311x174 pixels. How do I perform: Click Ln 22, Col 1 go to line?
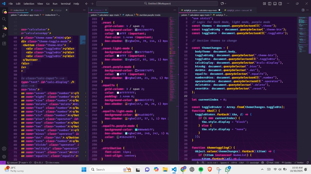[x=212, y=163]
